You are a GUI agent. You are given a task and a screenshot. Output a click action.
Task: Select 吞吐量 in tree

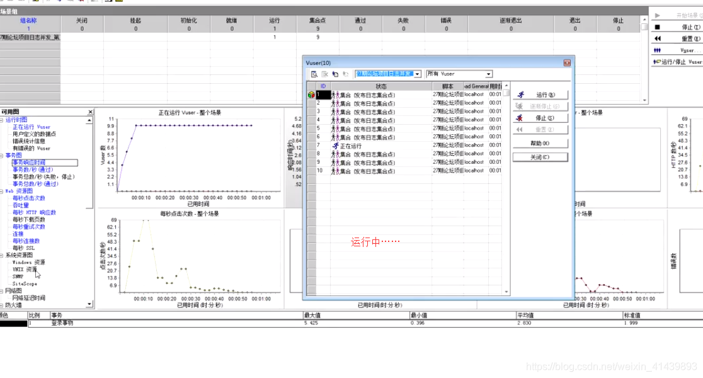pyautogui.click(x=21, y=205)
